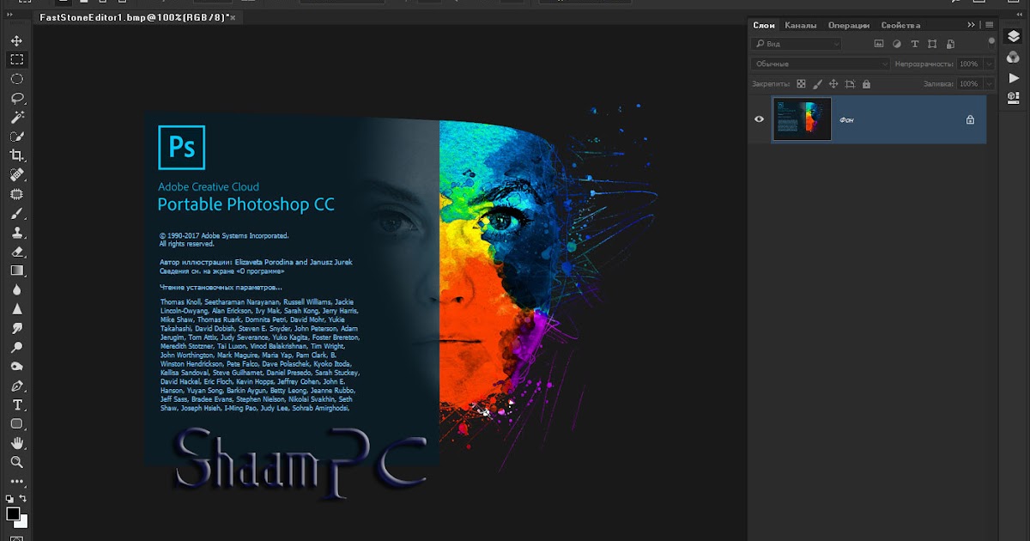This screenshot has height=541, width=1030.
Task: Switch to the Каналы tab
Action: 801,25
